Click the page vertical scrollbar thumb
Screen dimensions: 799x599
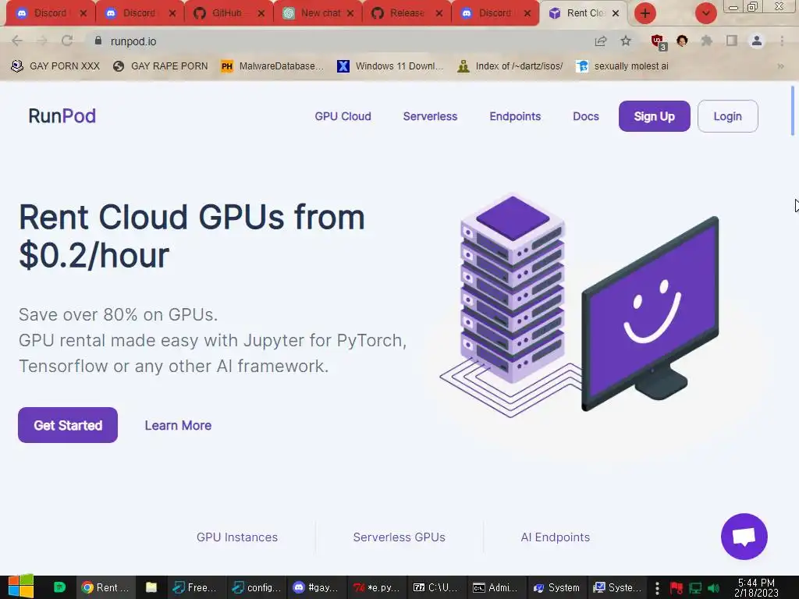(793, 111)
